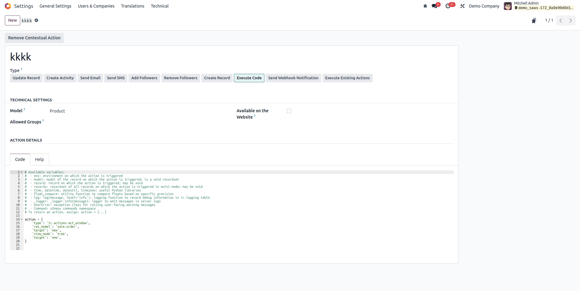Select Add Followers type
Screen dimensions: 580x291
pyautogui.click(x=144, y=78)
